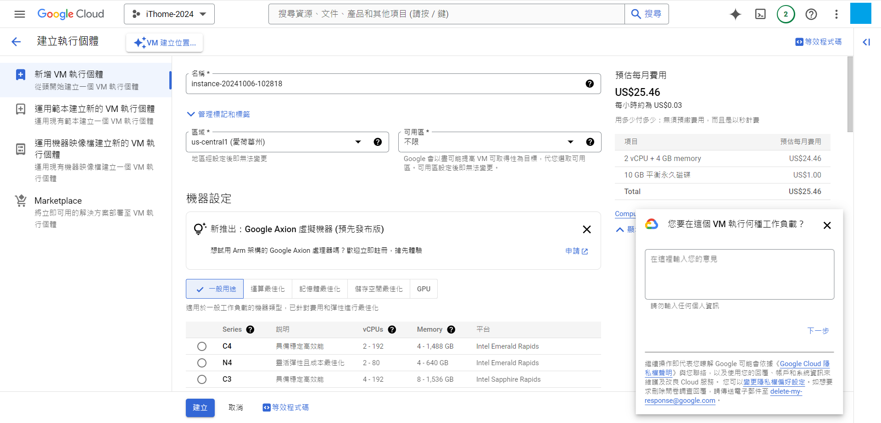Image resolution: width=881 pixels, height=423 pixels.
Task: Select create VM from template sidebar item
Action: click(x=86, y=114)
